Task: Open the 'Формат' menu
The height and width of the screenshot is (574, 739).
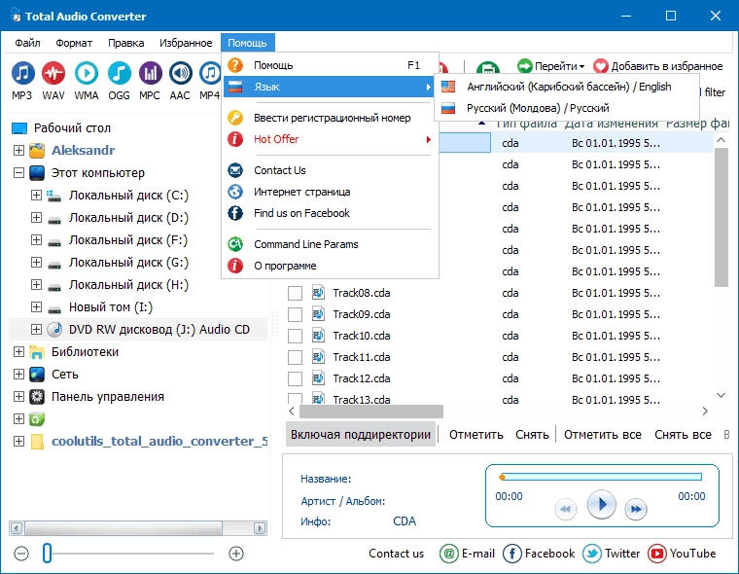Action: click(74, 43)
